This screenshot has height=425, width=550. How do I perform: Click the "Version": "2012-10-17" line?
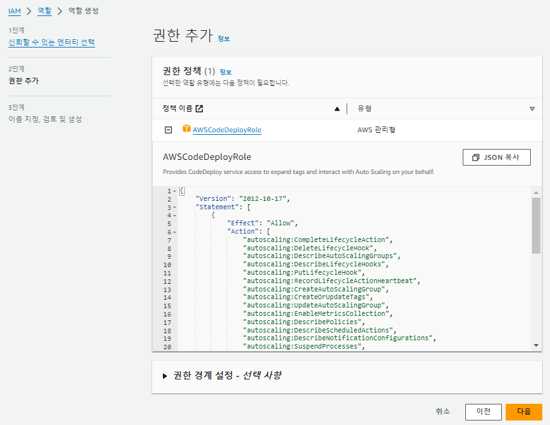click(x=243, y=198)
